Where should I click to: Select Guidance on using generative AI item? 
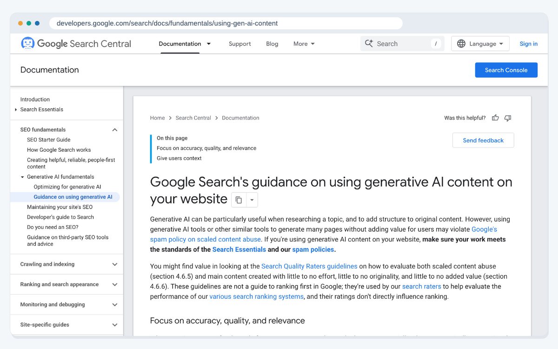(73, 197)
